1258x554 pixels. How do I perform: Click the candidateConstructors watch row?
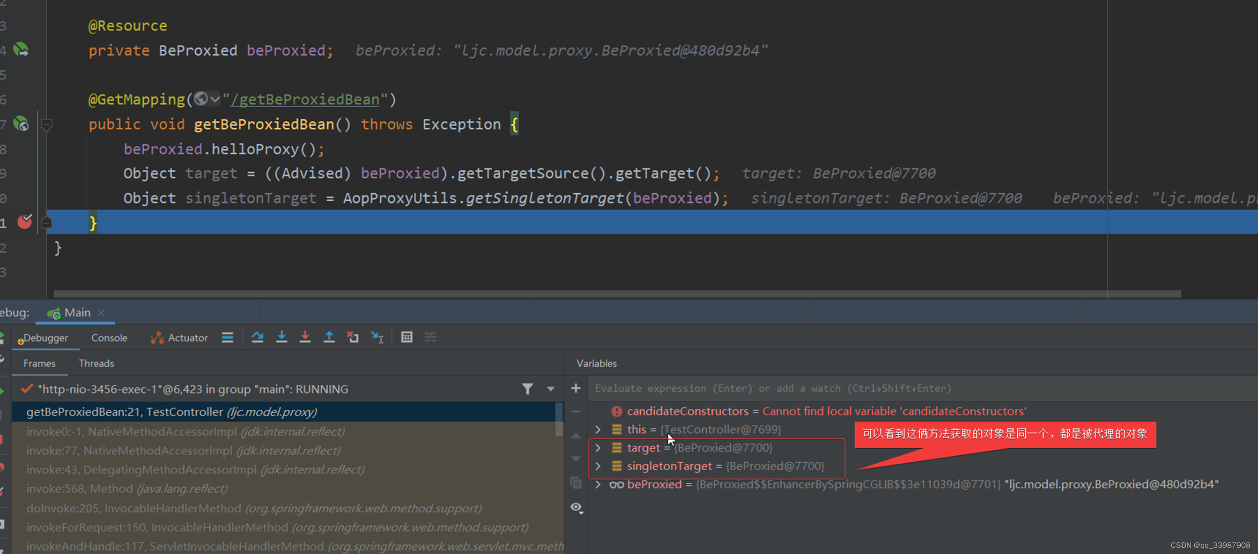tap(922, 411)
